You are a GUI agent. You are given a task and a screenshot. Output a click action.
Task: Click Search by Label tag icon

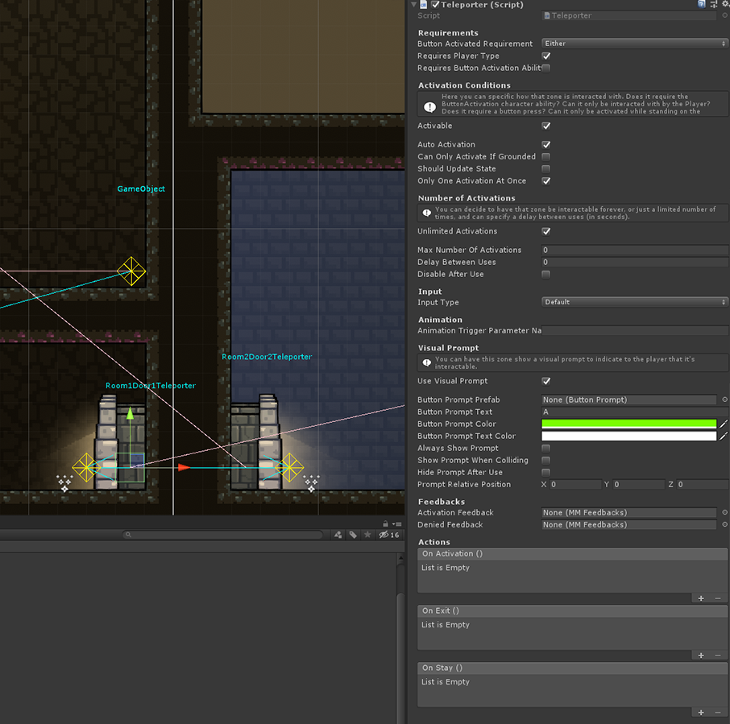353,535
